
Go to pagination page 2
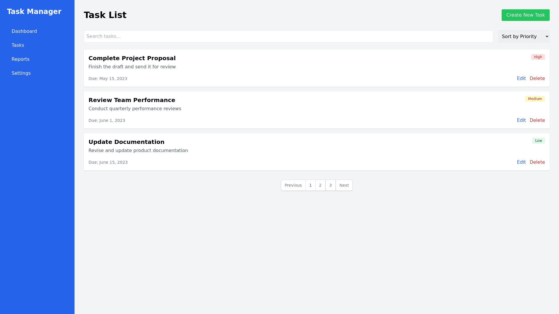click(320, 185)
